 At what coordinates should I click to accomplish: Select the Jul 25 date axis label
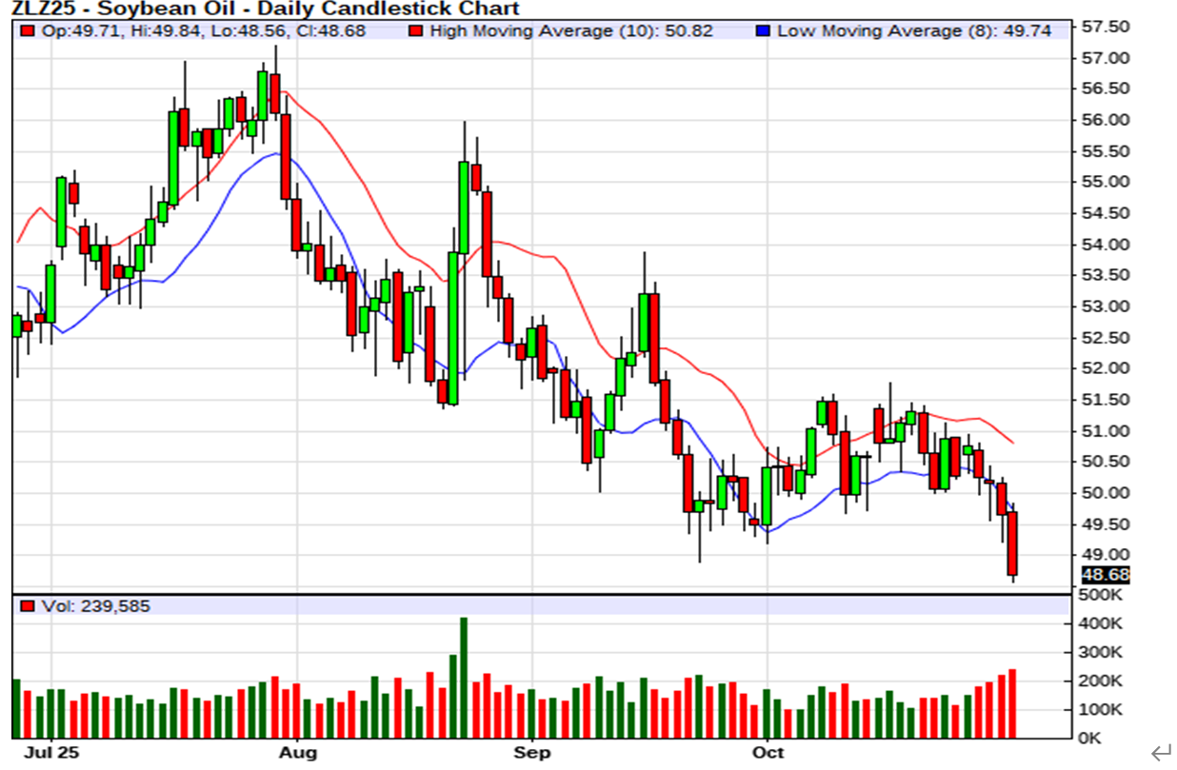(x=51, y=753)
